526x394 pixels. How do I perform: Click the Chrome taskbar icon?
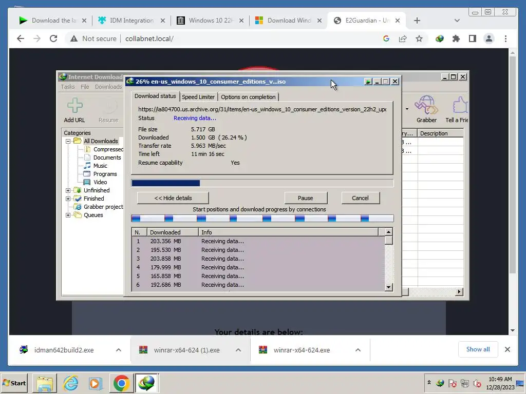121,383
